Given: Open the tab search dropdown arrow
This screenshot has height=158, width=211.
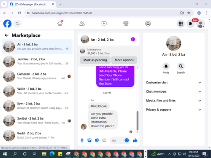Looking at the screenshot, I should point(4,4).
